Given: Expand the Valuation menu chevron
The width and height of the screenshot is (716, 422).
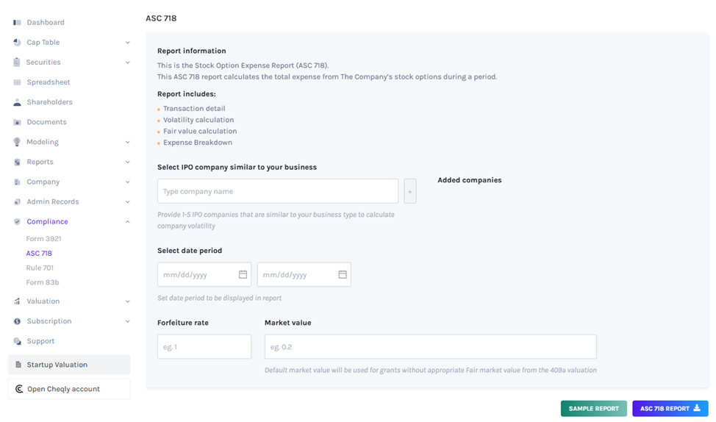Looking at the screenshot, I should pos(127,301).
